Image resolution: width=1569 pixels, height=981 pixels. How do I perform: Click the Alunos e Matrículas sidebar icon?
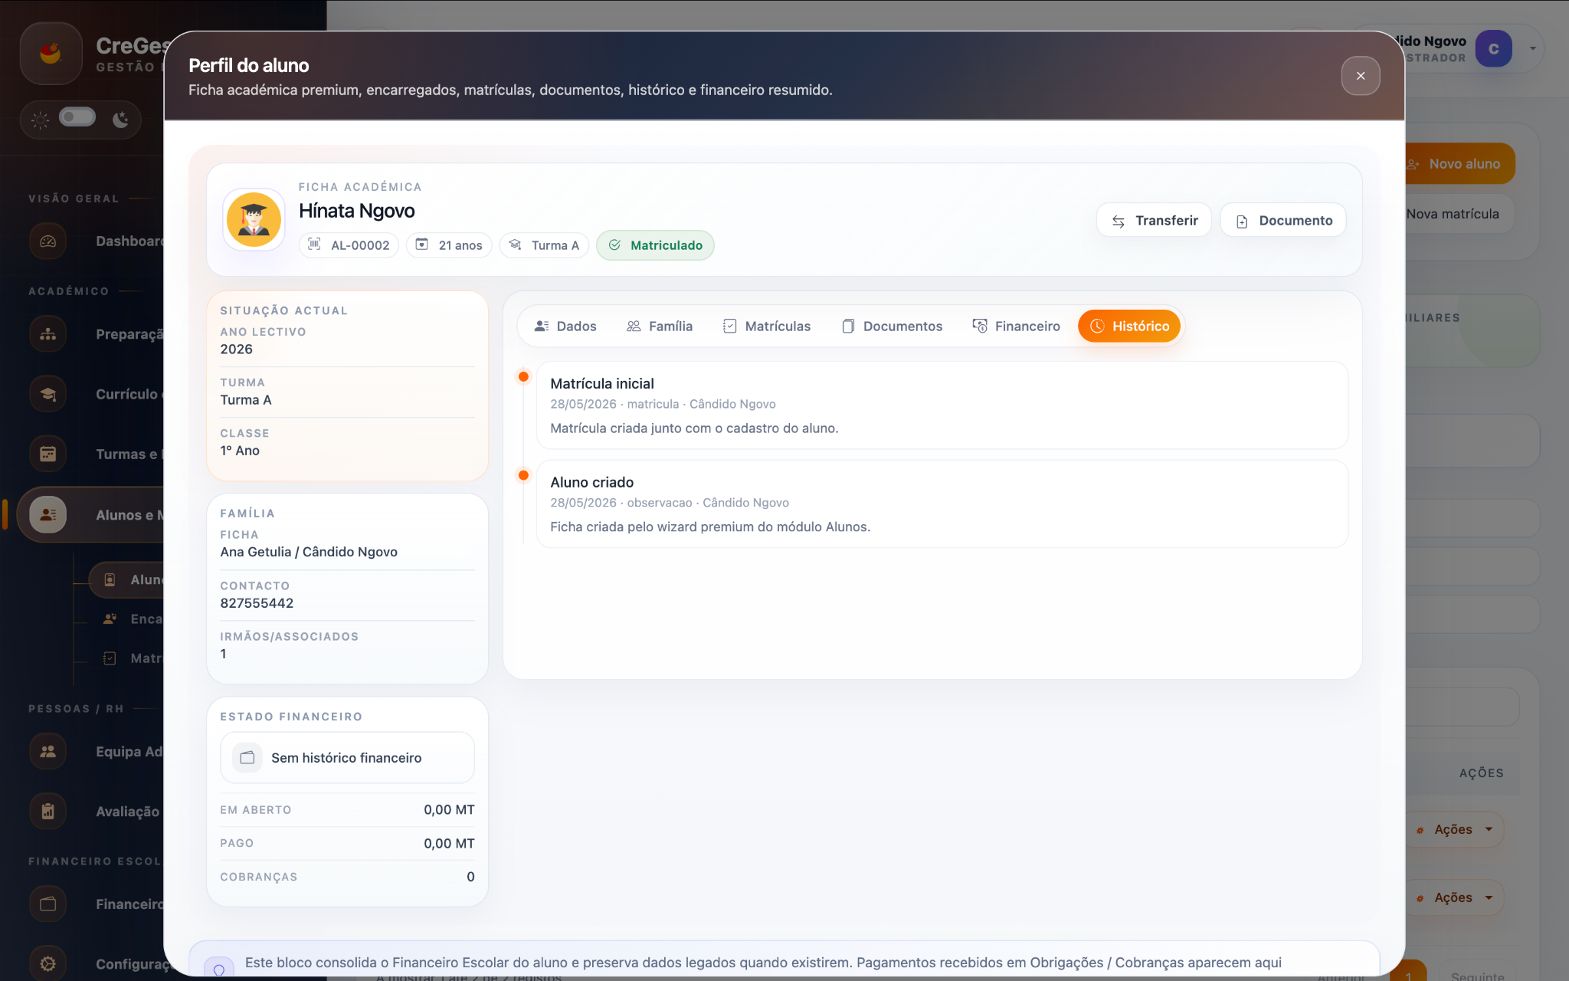pyautogui.click(x=48, y=515)
